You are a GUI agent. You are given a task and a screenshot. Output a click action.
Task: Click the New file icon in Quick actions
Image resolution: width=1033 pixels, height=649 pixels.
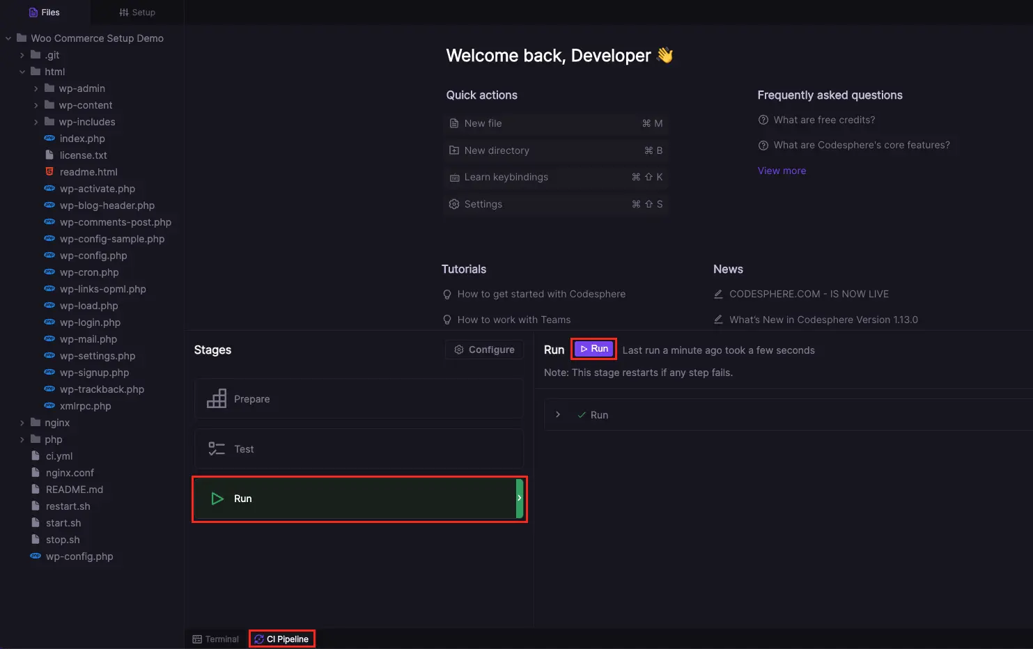tap(455, 123)
